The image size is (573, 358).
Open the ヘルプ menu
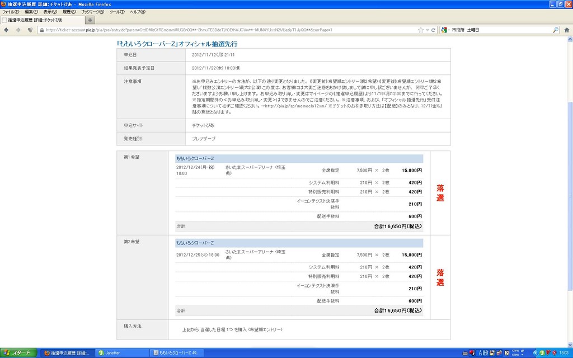138,12
